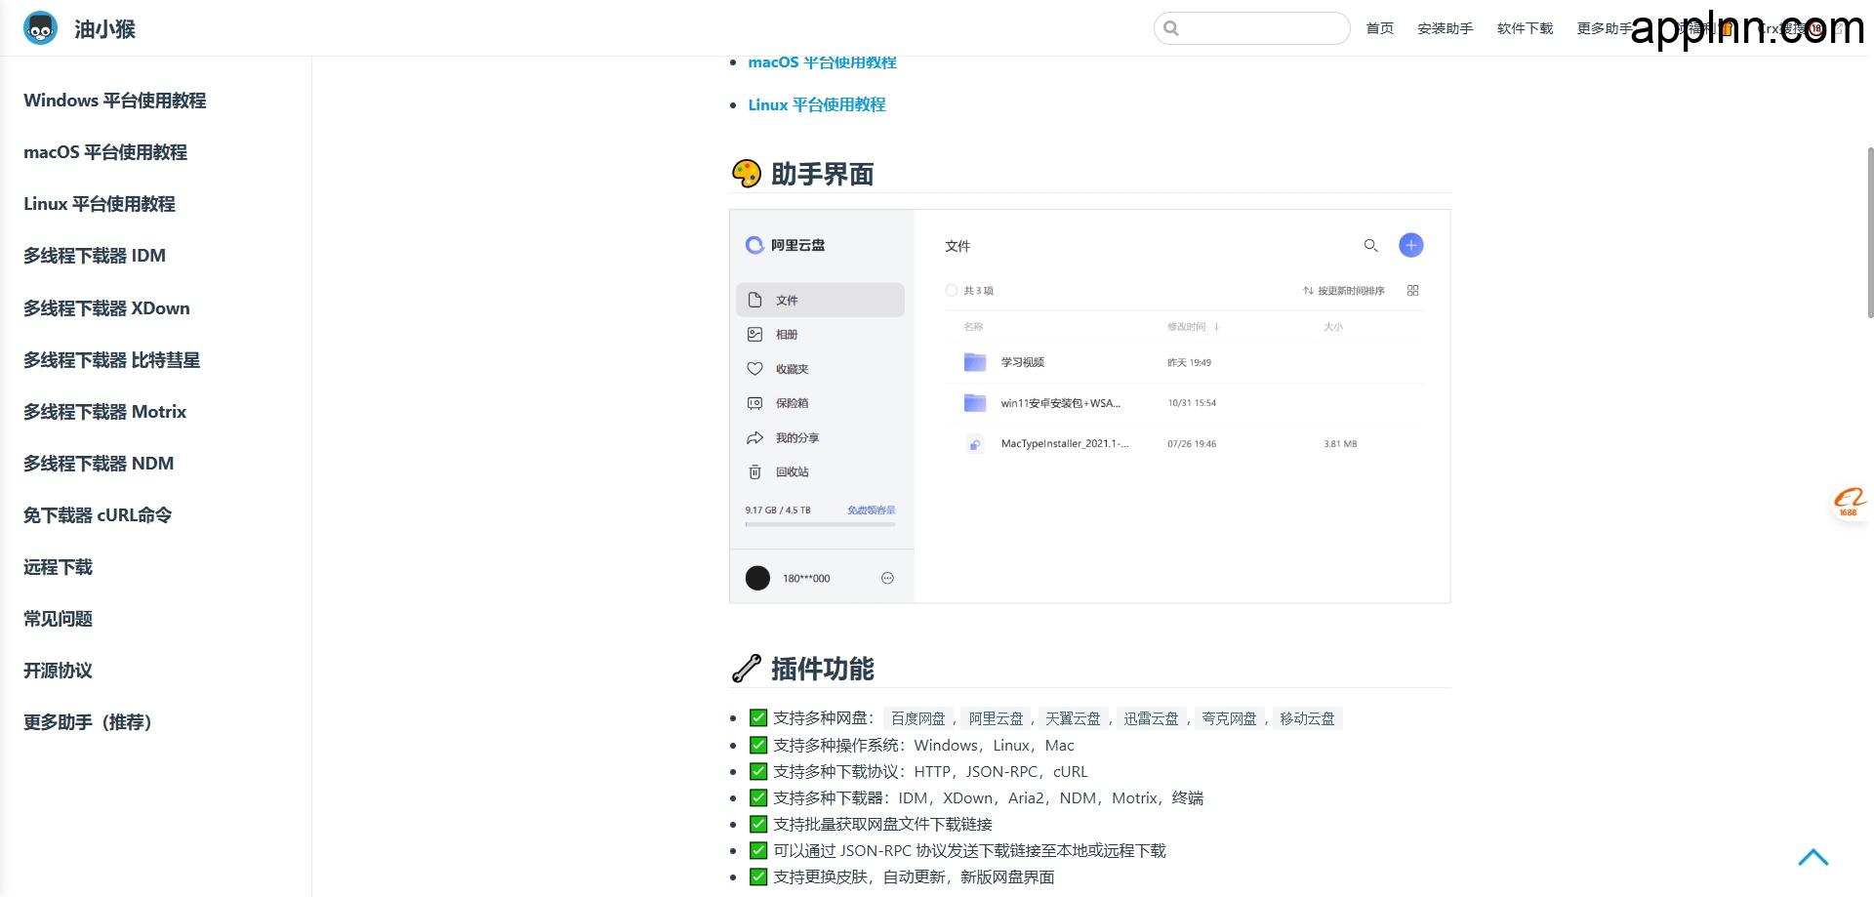The height and width of the screenshot is (897, 1874).
Task: Click green checkmark beside 支持多种下载器
Action: pos(758,797)
